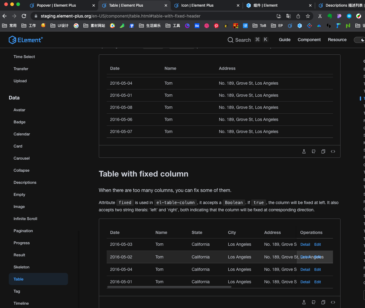Open the Resource menu item

tap(337, 40)
